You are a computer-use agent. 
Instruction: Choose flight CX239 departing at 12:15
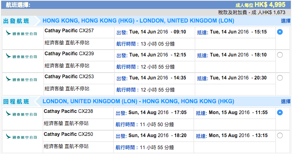click(x=280, y=55)
